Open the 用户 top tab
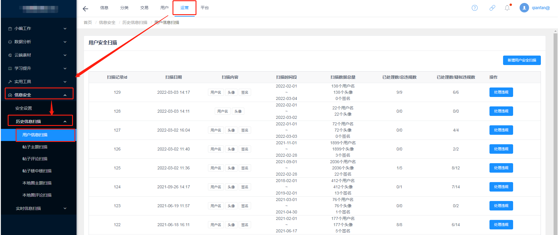Image resolution: width=558 pixels, height=235 pixels. point(165,8)
